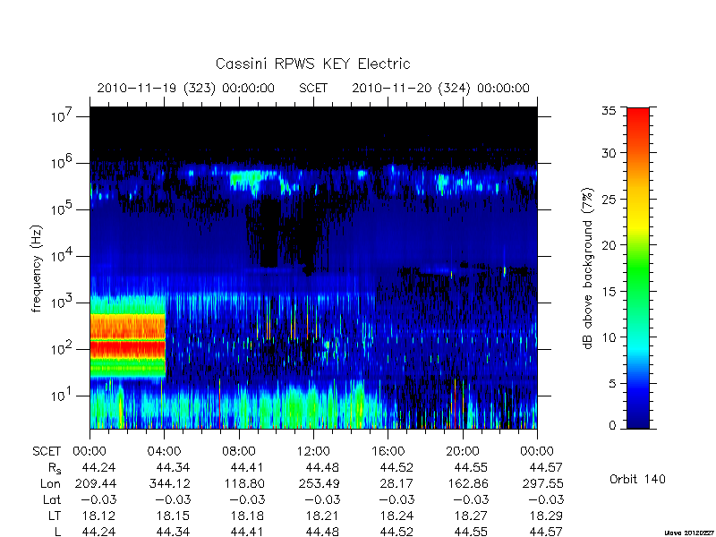Click the title 'Cassini RPWS KEY Electric'
This screenshot has width=716, height=537.
click(312, 64)
